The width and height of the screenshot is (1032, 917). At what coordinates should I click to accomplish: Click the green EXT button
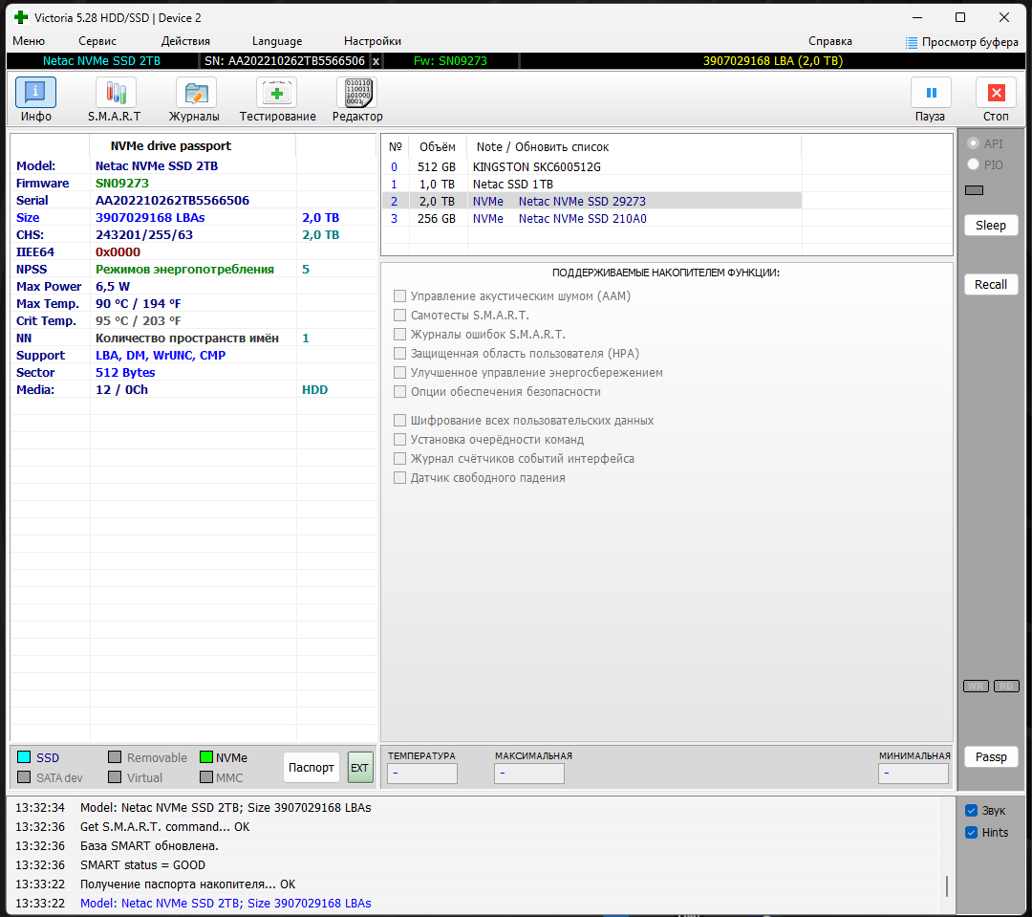point(360,768)
